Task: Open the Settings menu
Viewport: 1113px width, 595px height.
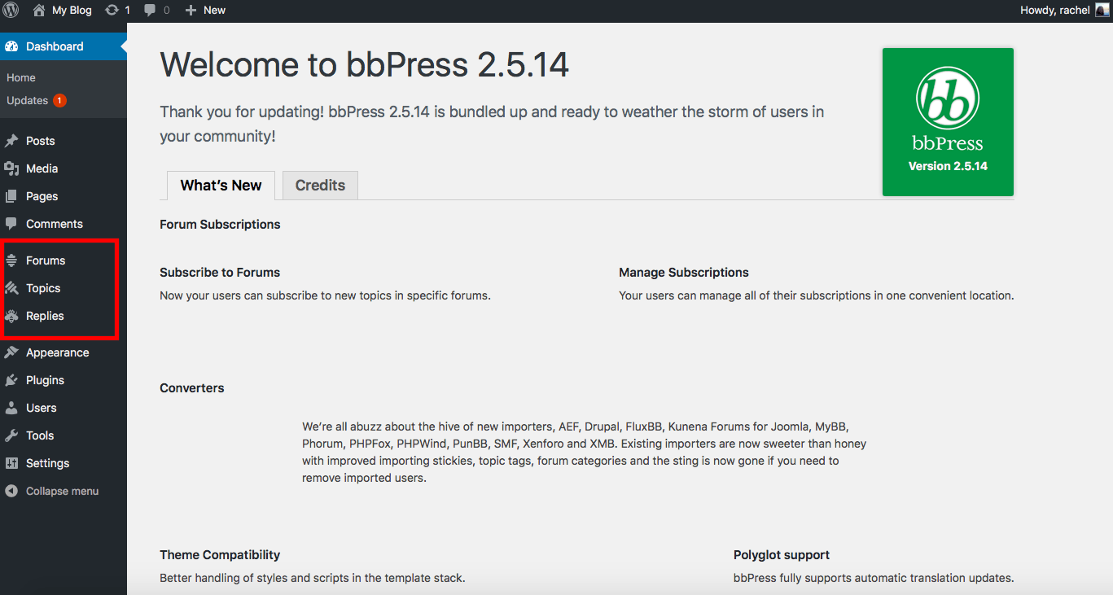Action: (x=64, y=463)
